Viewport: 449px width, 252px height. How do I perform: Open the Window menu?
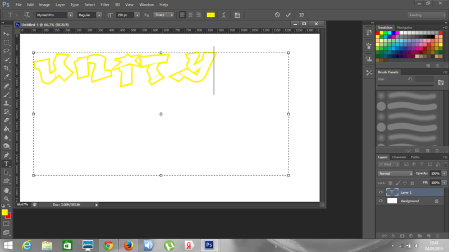(146, 4)
